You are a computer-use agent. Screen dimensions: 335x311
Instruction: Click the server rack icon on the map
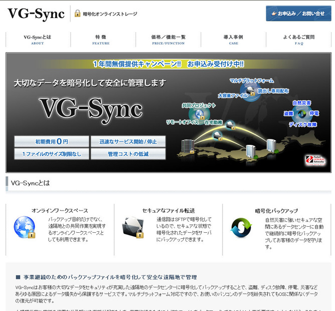(188, 146)
